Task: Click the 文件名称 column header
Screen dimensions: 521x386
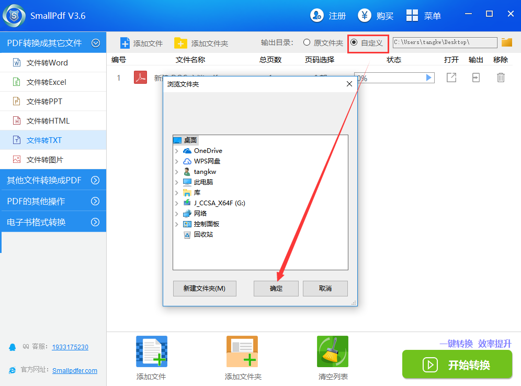Action: pos(190,60)
